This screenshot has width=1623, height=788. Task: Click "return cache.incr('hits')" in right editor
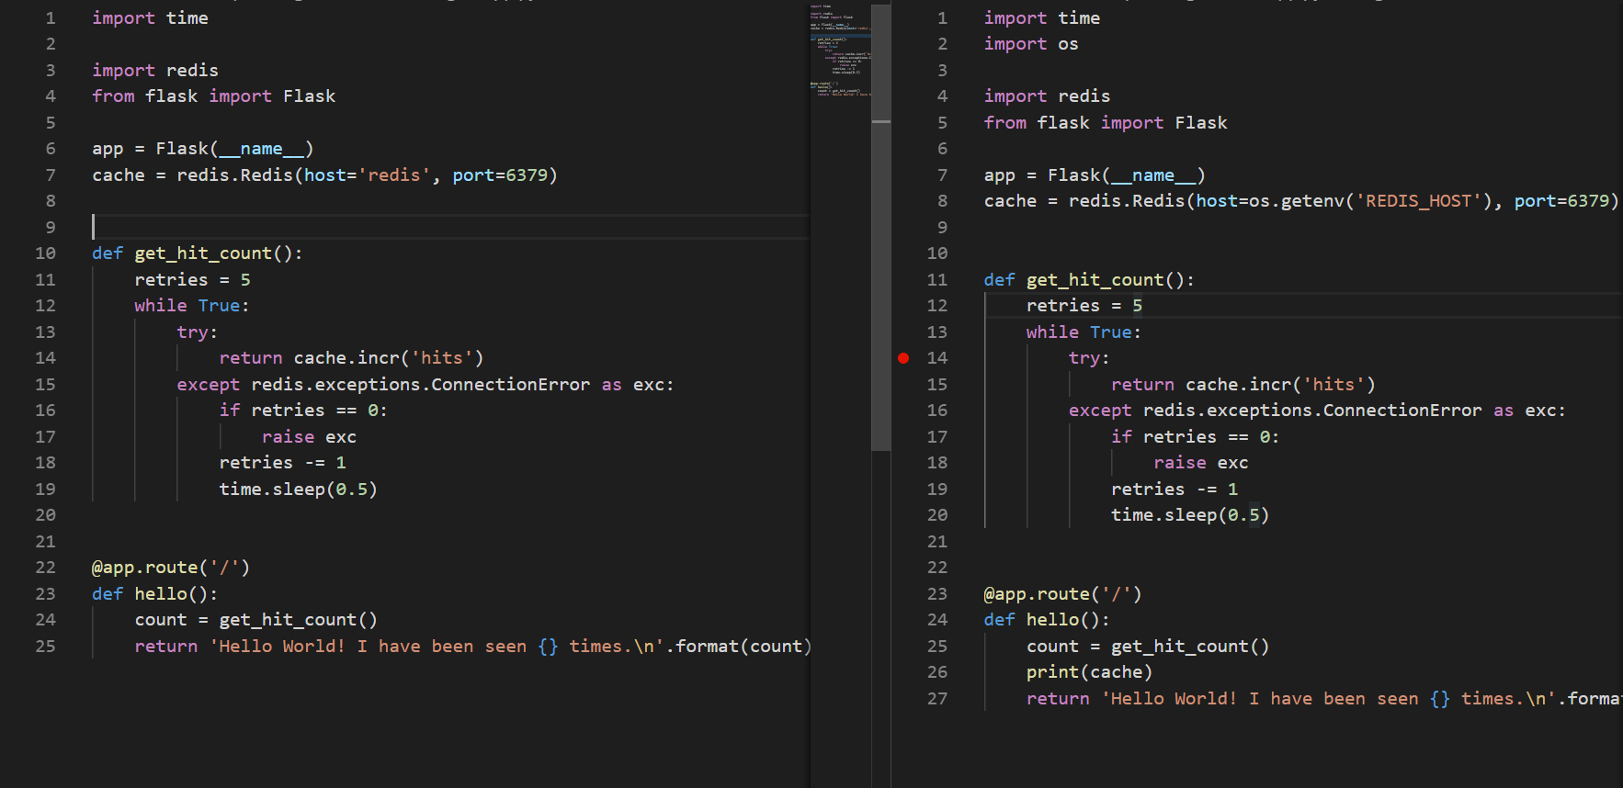pos(1243,385)
